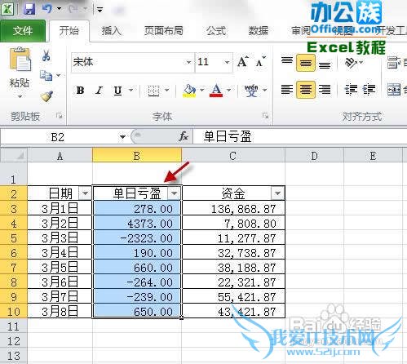Click the Excel application icon
This screenshot has height=364, width=407.
click(7, 9)
